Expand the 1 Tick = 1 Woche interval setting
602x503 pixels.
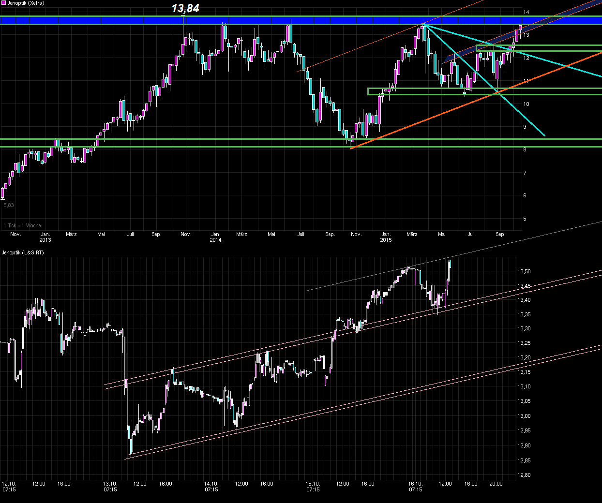22,225
